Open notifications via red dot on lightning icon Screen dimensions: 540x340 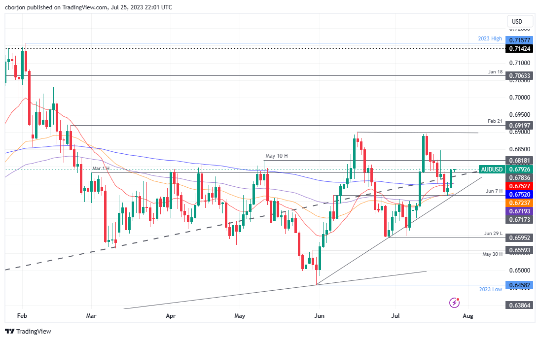458,300
